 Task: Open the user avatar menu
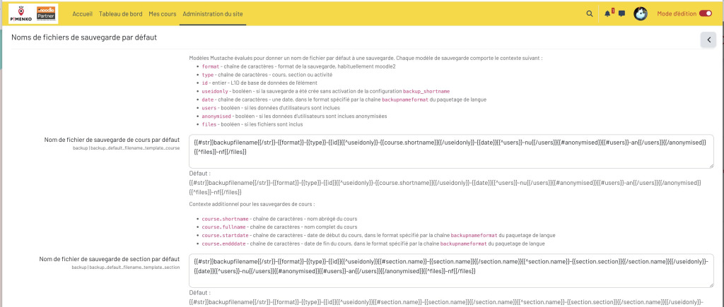tap(640, 14)
